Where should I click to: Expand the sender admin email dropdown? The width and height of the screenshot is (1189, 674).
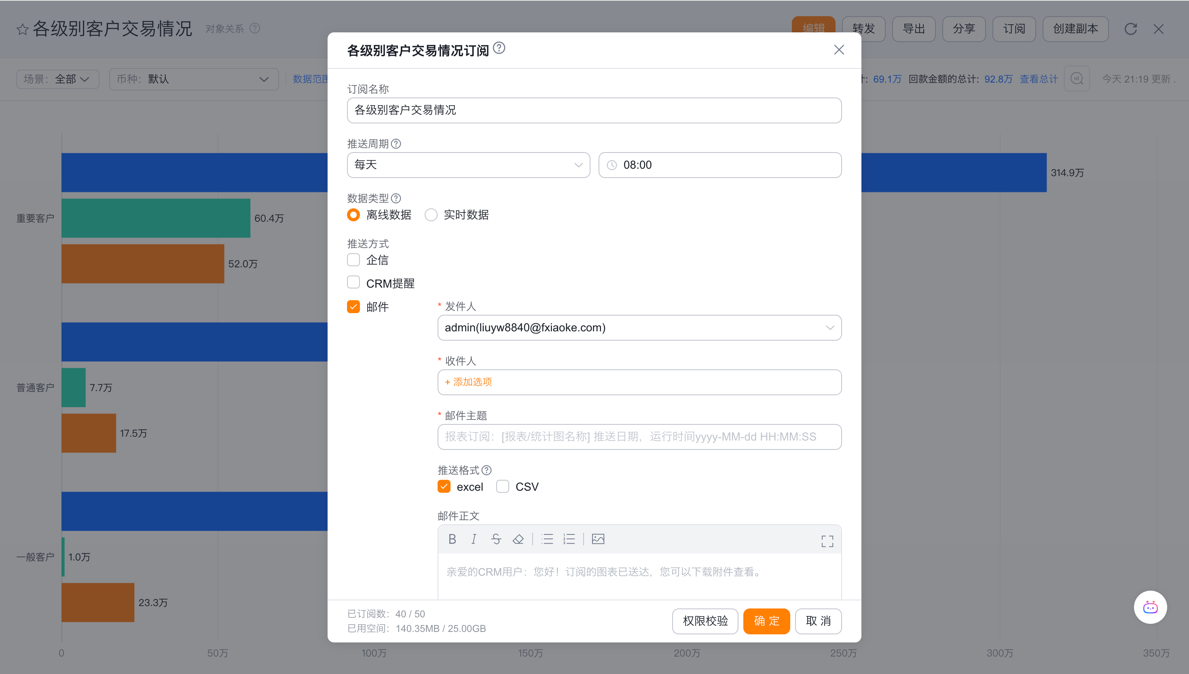click(x=639, y=328)
